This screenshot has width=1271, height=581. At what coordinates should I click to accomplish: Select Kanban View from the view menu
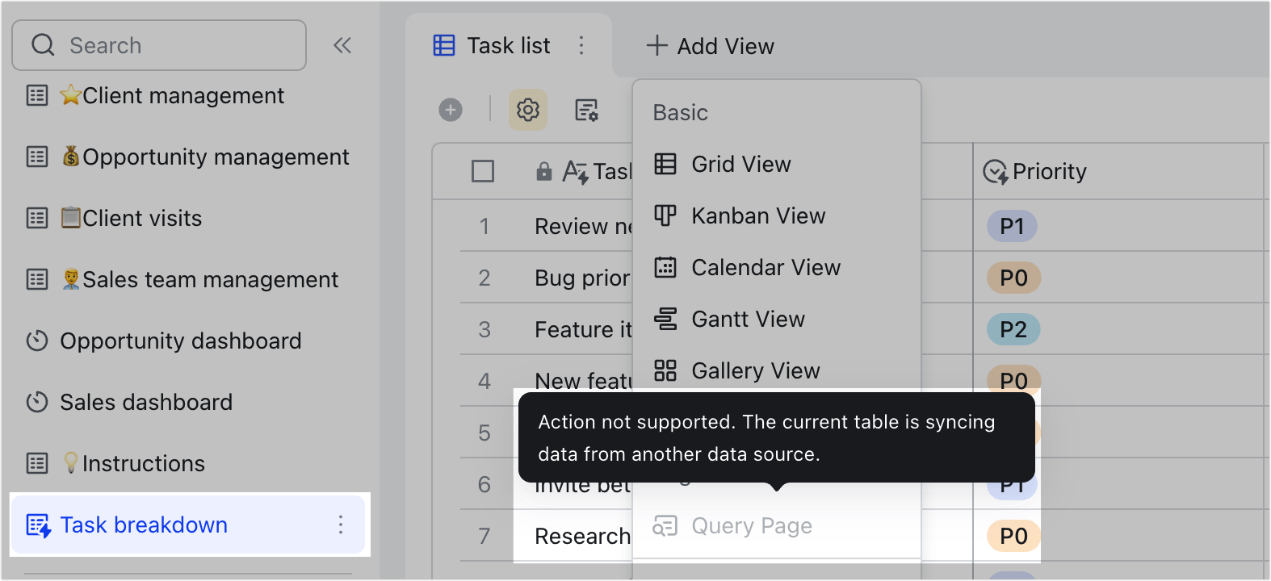tap(757, 215)
